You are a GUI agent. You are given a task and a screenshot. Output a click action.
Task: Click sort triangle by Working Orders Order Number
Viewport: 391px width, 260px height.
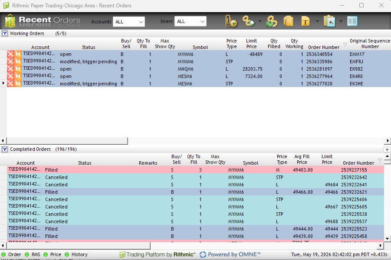click(x=345, y=45)
